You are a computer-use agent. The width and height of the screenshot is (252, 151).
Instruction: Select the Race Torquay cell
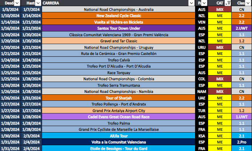point(119,73)
